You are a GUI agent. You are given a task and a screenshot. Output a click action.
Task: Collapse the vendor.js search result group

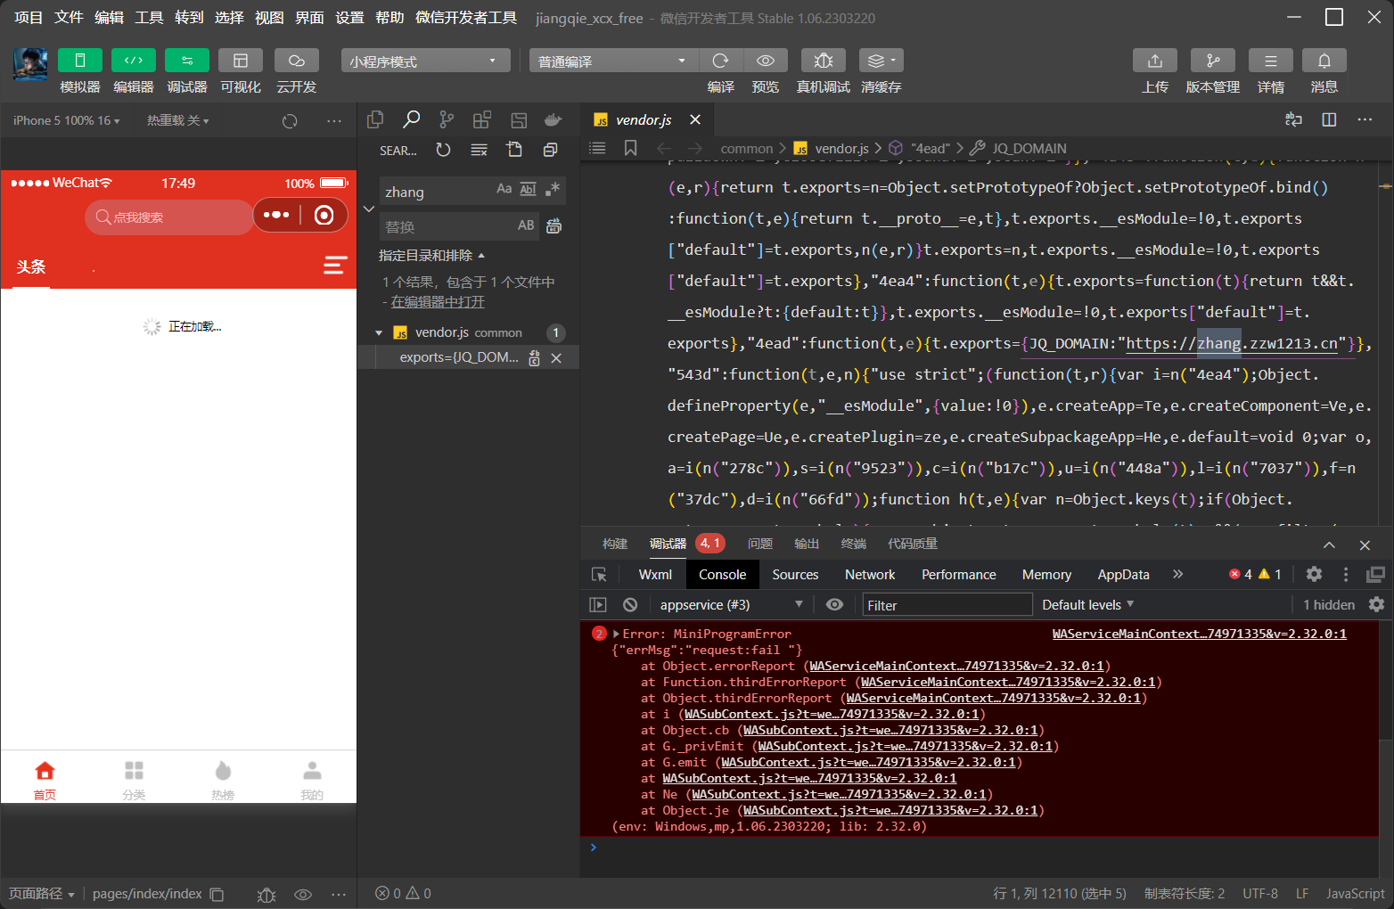point(379,332)
